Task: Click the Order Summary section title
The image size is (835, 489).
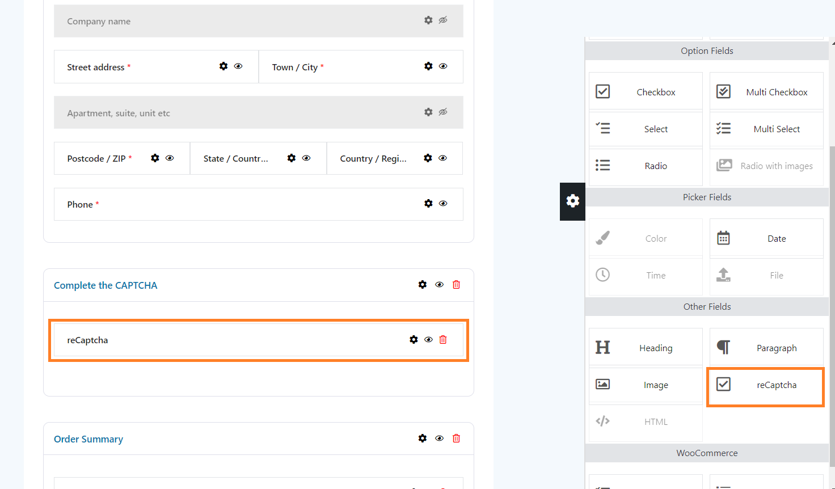Action: [x=88, y=439]
